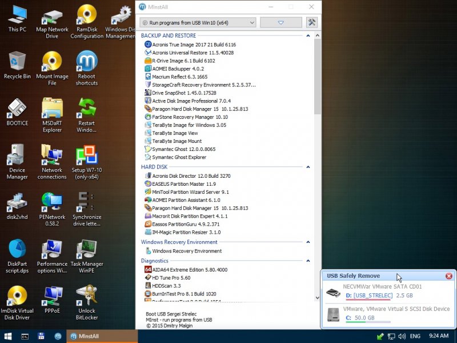
Task: Click D: USB_STRELEC drive in USB Safely Remove
Action: (369, 296)
